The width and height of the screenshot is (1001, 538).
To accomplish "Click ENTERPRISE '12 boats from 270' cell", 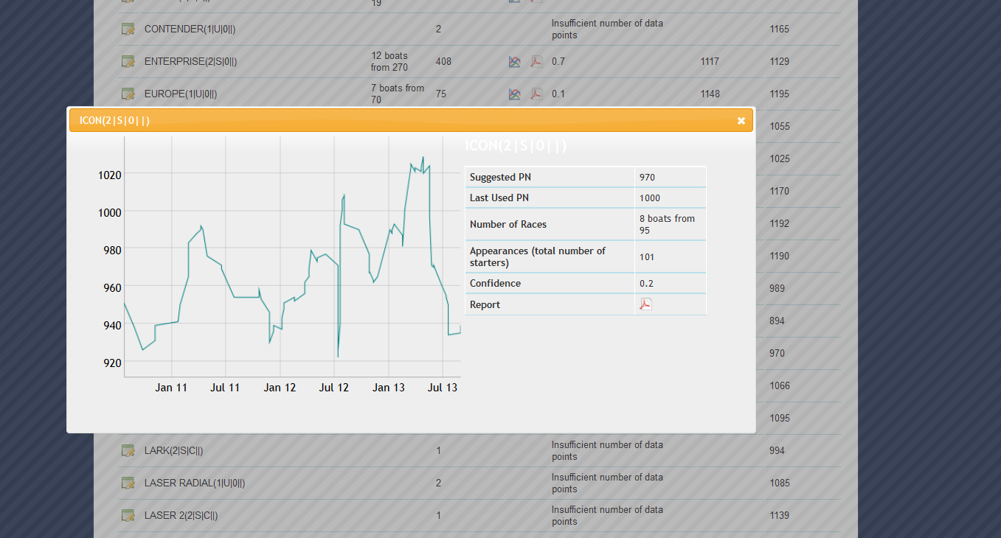I will 389,62.
